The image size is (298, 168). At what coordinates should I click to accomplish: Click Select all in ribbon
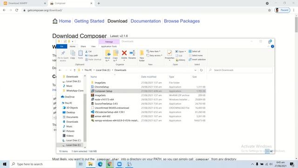[x=194, y=51]
